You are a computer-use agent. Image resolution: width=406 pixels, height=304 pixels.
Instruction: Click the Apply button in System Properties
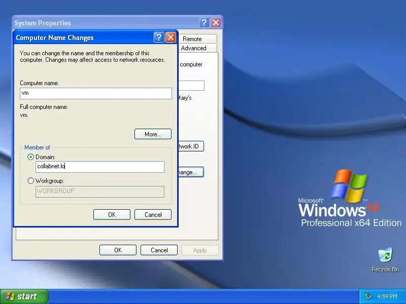[x=200, y=250]
